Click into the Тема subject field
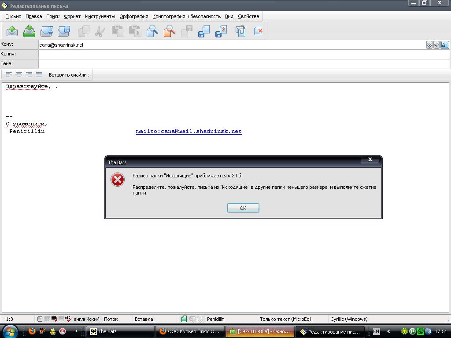Viewport: 451px width, 338px height. tap(244, 64)
